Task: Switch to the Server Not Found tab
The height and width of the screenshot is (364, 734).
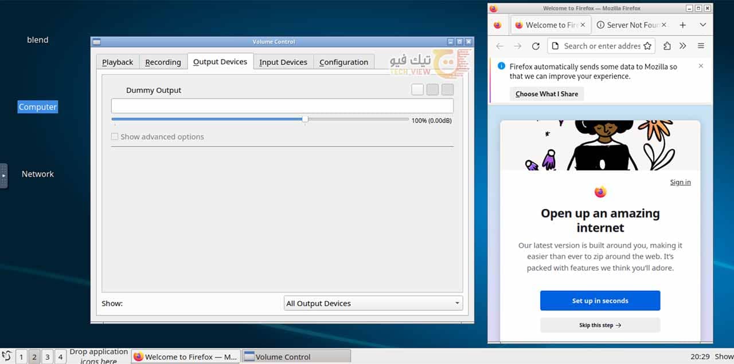Action: pyautogui.click(x=631, y=25)
